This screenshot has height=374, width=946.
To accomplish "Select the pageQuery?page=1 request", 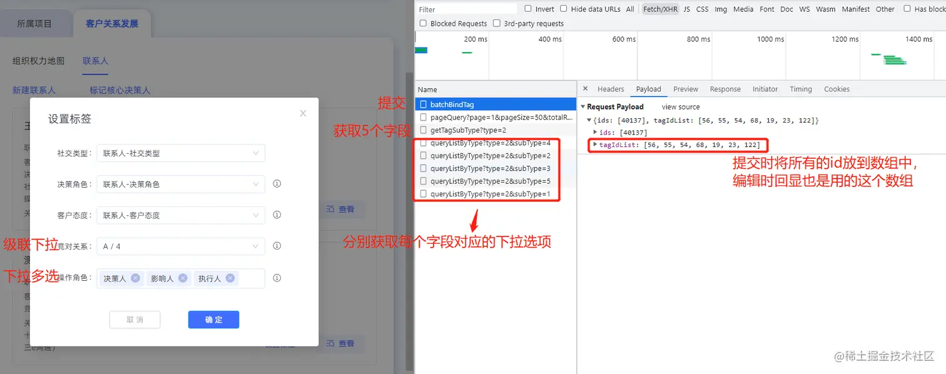I will (x=496, y=117).
